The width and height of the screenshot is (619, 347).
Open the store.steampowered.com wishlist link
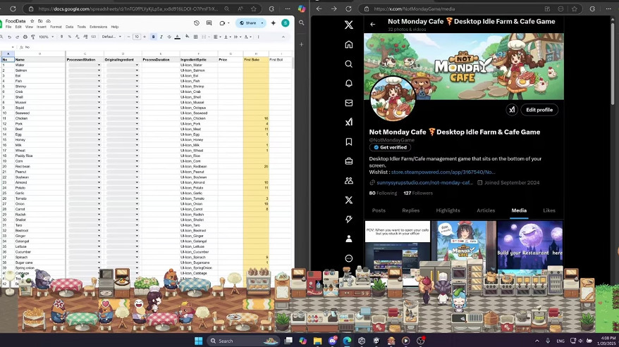point(443,172)
